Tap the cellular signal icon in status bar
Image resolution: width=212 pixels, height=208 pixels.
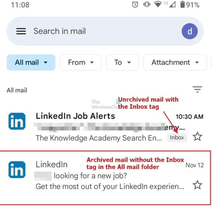tap(172, 5)
